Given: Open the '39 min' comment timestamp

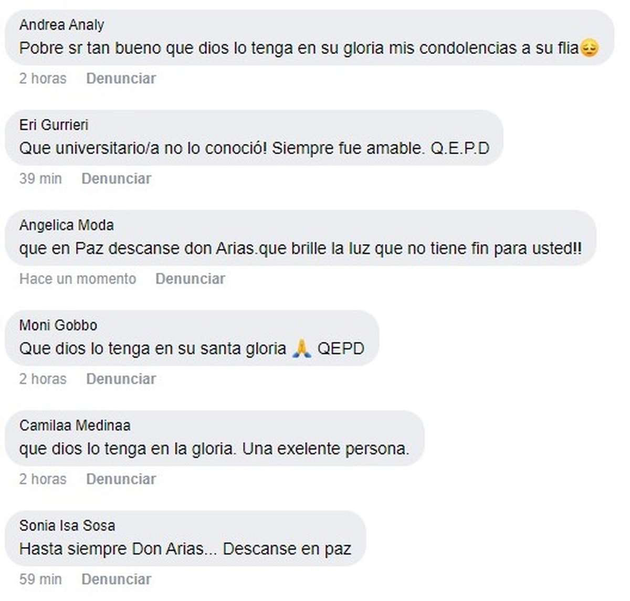Looking at the screenshot, I should 40,179.
